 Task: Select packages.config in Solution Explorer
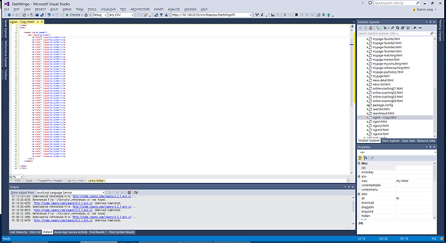383,105
